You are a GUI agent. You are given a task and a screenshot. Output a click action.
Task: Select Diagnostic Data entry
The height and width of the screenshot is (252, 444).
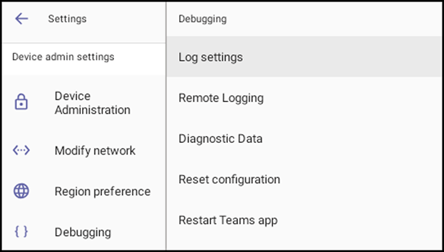304,139
